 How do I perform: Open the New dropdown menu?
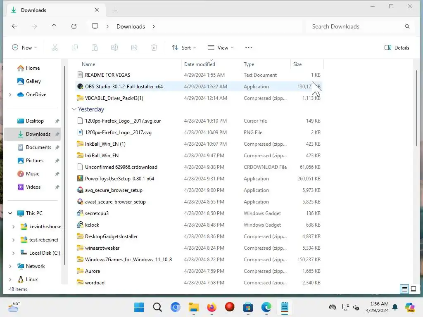24,48
